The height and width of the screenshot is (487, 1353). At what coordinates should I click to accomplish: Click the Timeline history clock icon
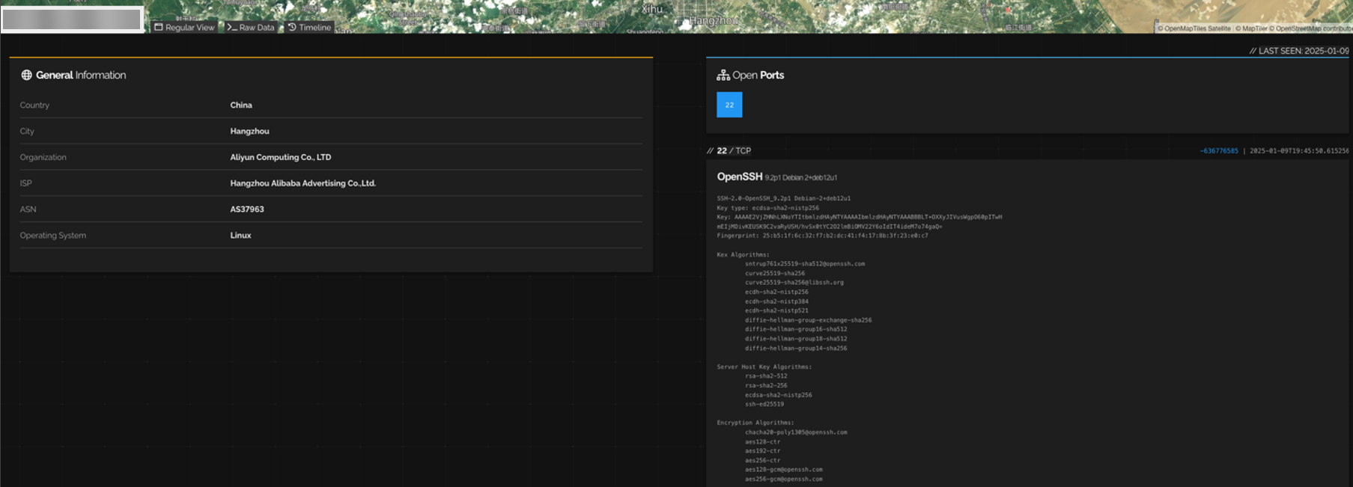pyautogui.click(x=292, y=27)
